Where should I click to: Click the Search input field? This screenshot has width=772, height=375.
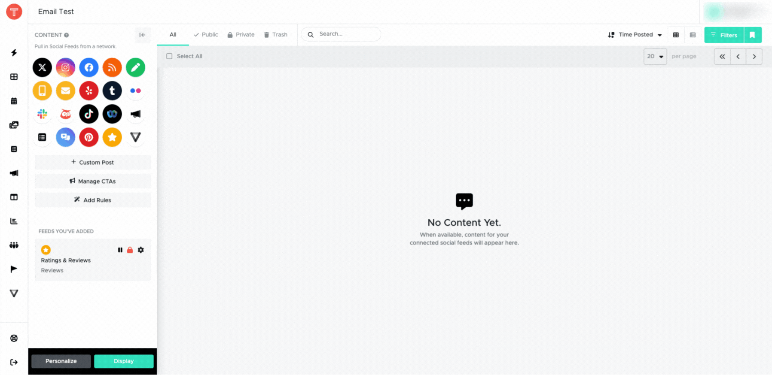pos(341,34)
